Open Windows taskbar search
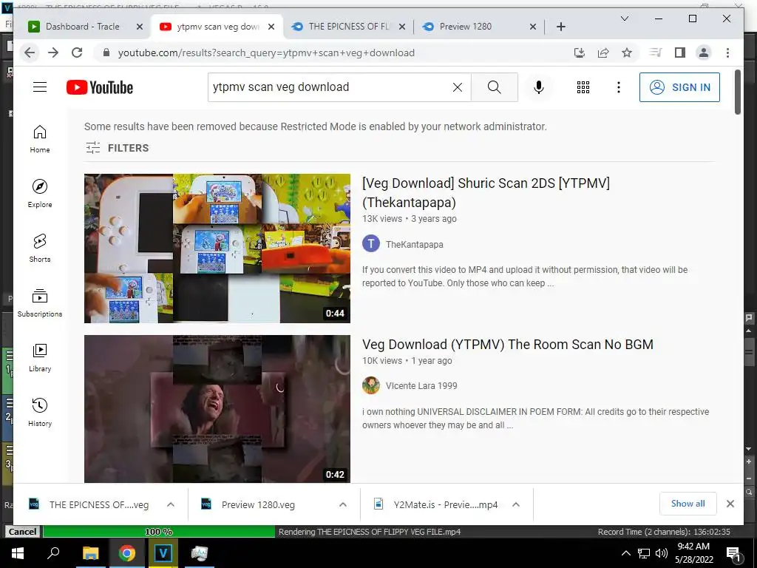The image size is (757, 568). click(53, 553)
